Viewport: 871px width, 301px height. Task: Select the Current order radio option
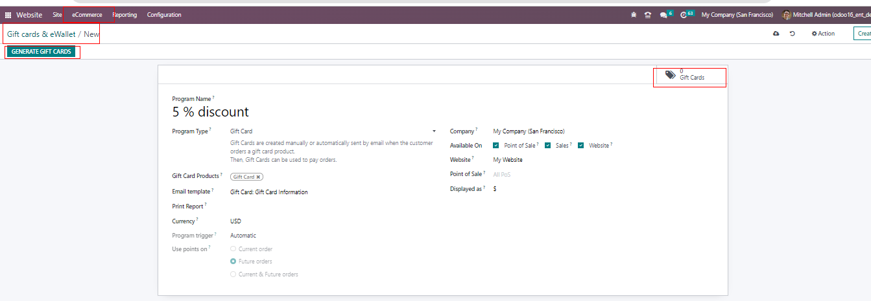233,249
